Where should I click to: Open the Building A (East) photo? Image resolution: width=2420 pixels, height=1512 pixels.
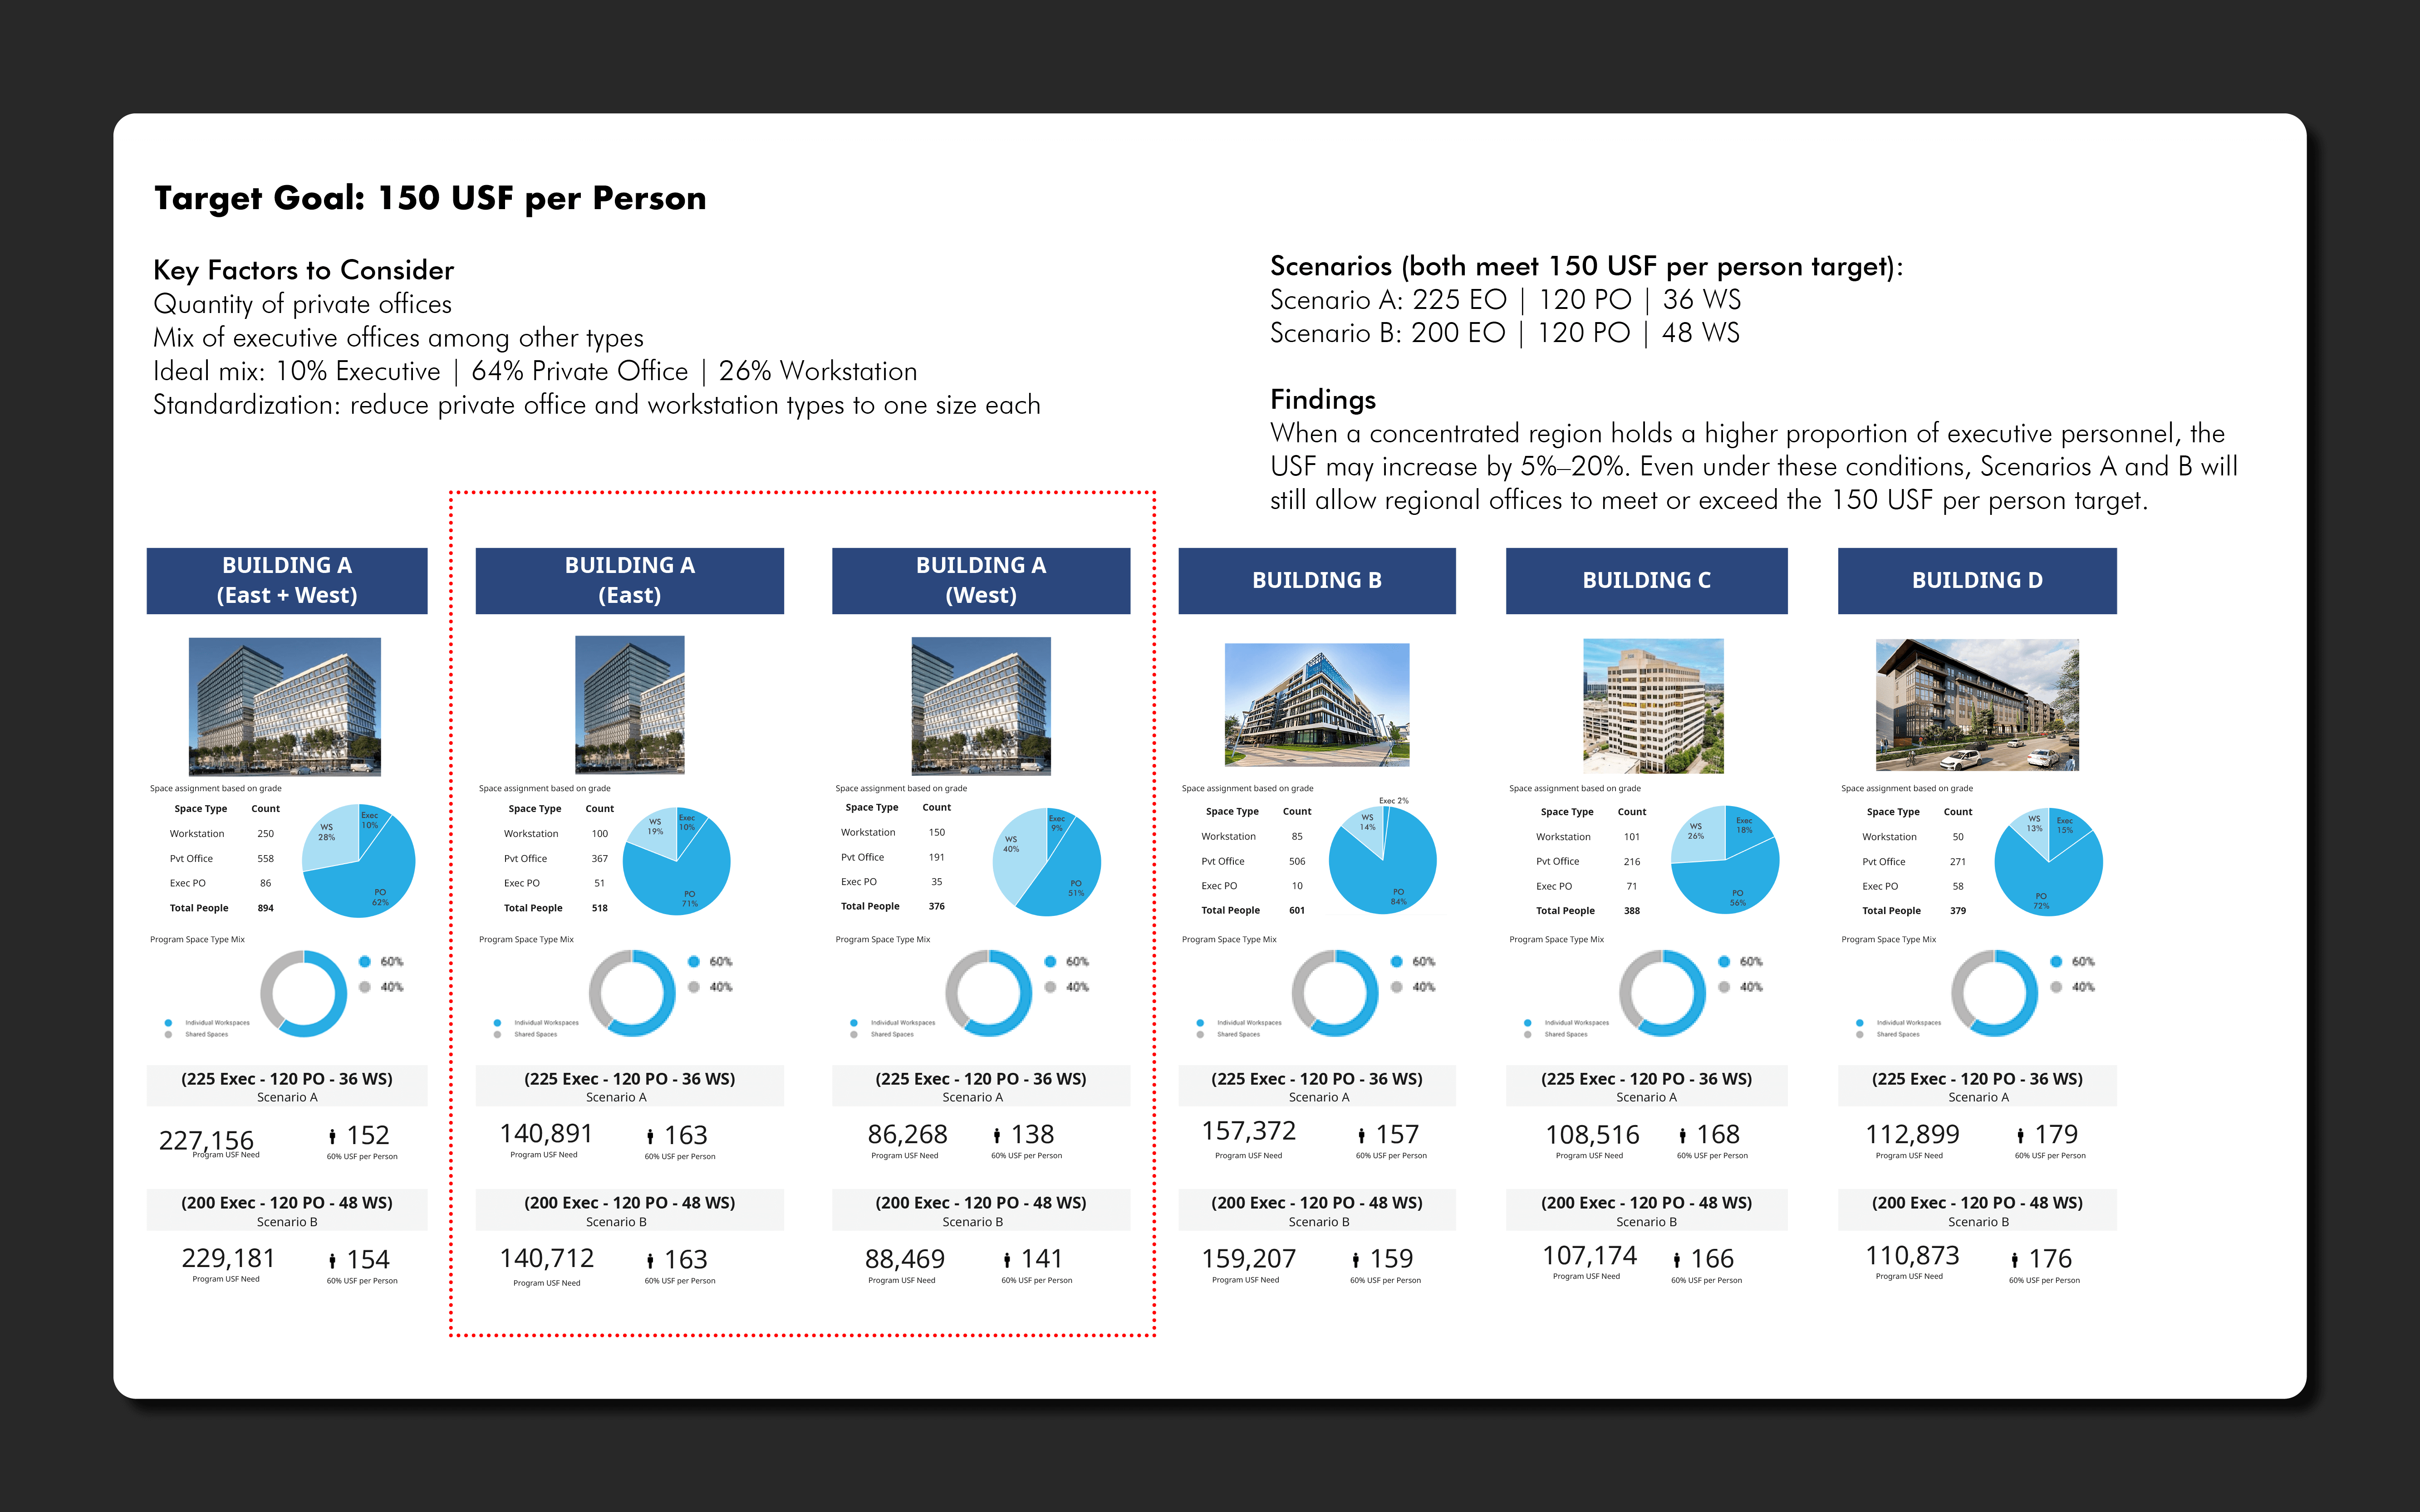click(630, 705)
